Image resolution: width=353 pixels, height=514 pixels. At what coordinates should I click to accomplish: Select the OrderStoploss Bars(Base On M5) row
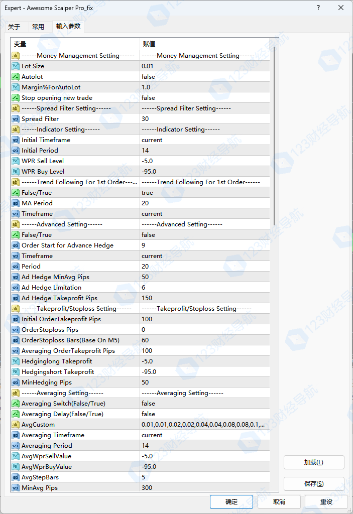click(141, 340)
